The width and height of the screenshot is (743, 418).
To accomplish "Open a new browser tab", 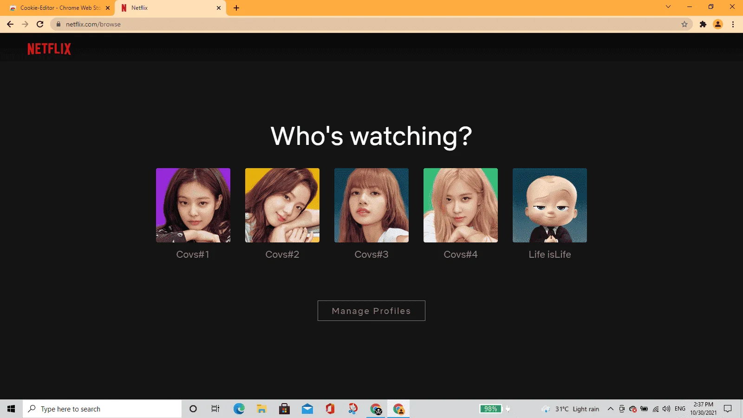I will [x=236, y=8].
